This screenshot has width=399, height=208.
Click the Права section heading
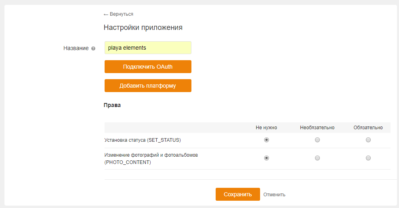112,105
